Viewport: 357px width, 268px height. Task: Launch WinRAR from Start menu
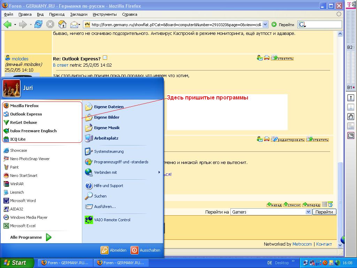click(17, 184)
